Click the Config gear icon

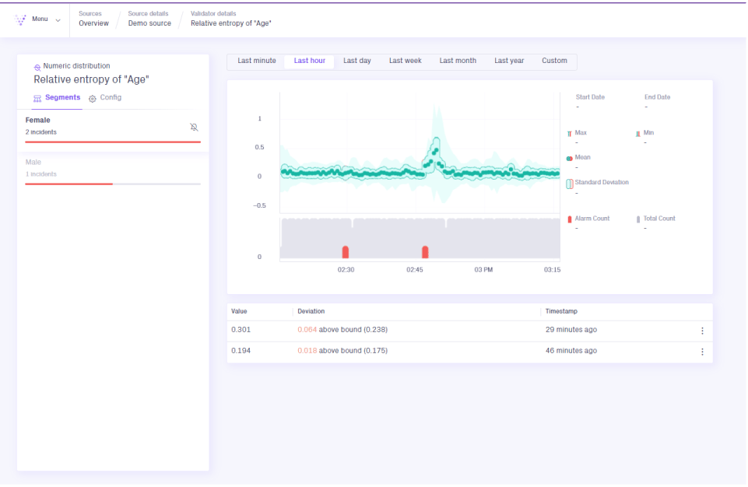click(93, 98)
